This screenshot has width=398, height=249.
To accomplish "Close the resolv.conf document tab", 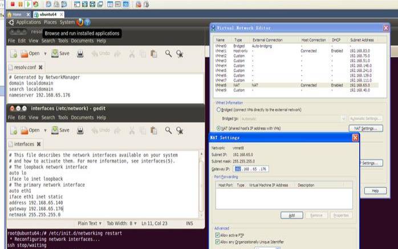I will [x=40, y=67].
